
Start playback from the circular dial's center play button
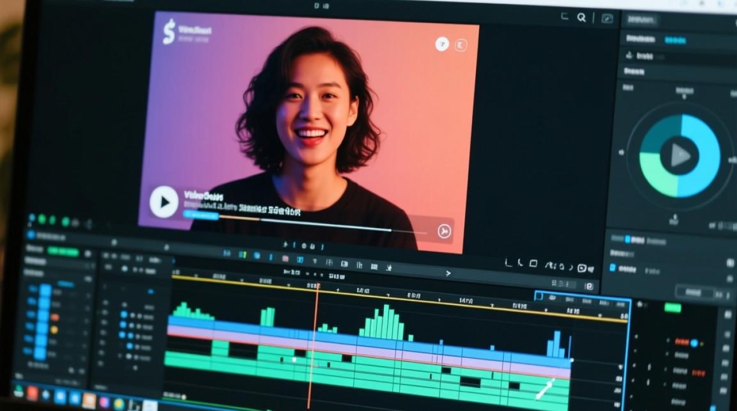[x=679, y=156]
